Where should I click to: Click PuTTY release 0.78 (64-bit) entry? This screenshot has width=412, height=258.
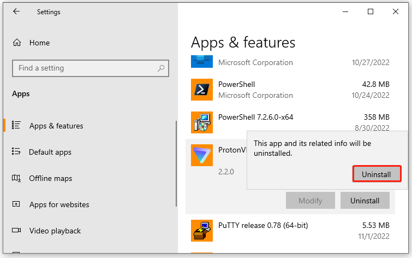tap(263, 226)
